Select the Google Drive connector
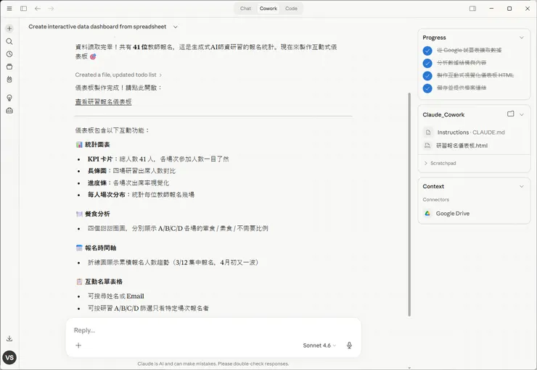The height and width of the screenshot is (370, 537). coord(452,214)
